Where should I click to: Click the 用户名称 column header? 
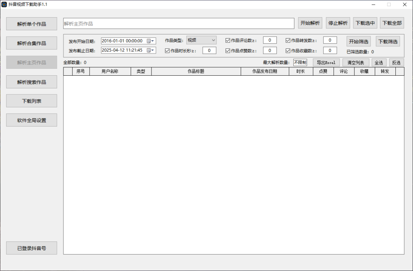click(x=110, y=71)
